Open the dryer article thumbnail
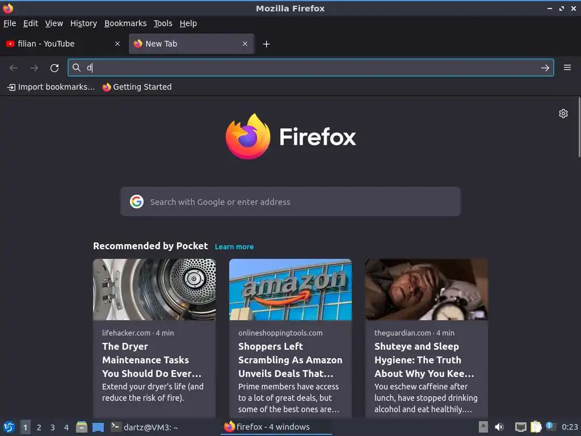 pos(154,290)
